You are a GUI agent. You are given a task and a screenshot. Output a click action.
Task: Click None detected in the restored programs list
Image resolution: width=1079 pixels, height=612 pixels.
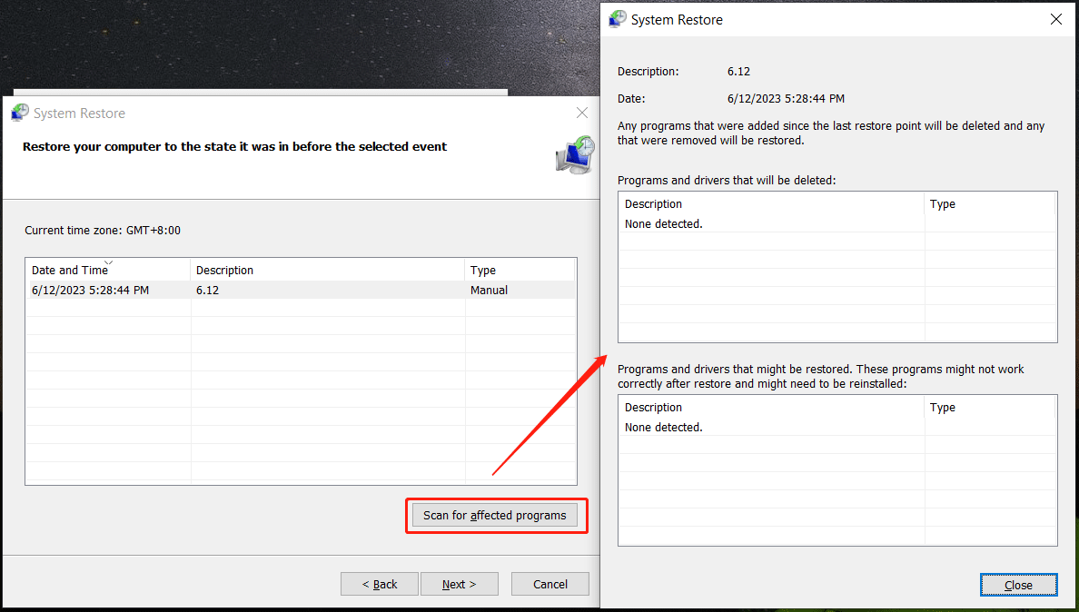[x=663, y=427]
